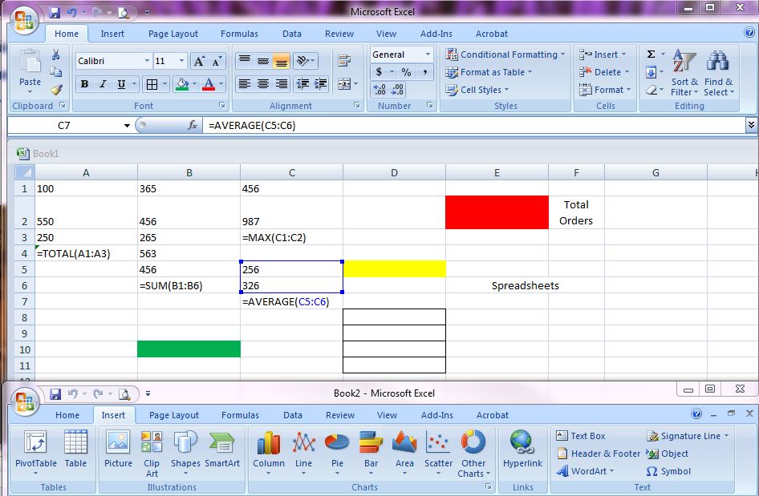Click the Merge and Center icon
Image resolution: width=759 pixels, height=496 pixels.
pos(344,84)
